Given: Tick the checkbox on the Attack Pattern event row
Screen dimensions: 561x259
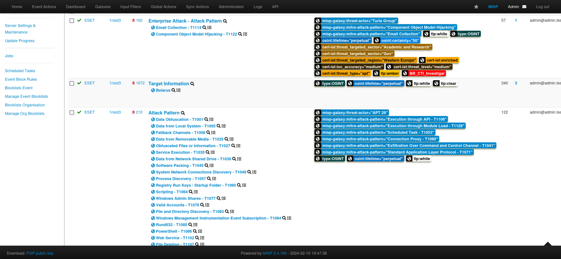Looking at the screenshot, I should click(72, 112).
